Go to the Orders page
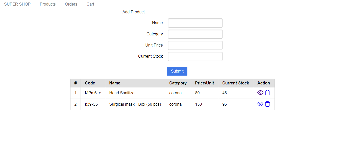The width and height of the screenshot is (345, 158). click(71, 4)
